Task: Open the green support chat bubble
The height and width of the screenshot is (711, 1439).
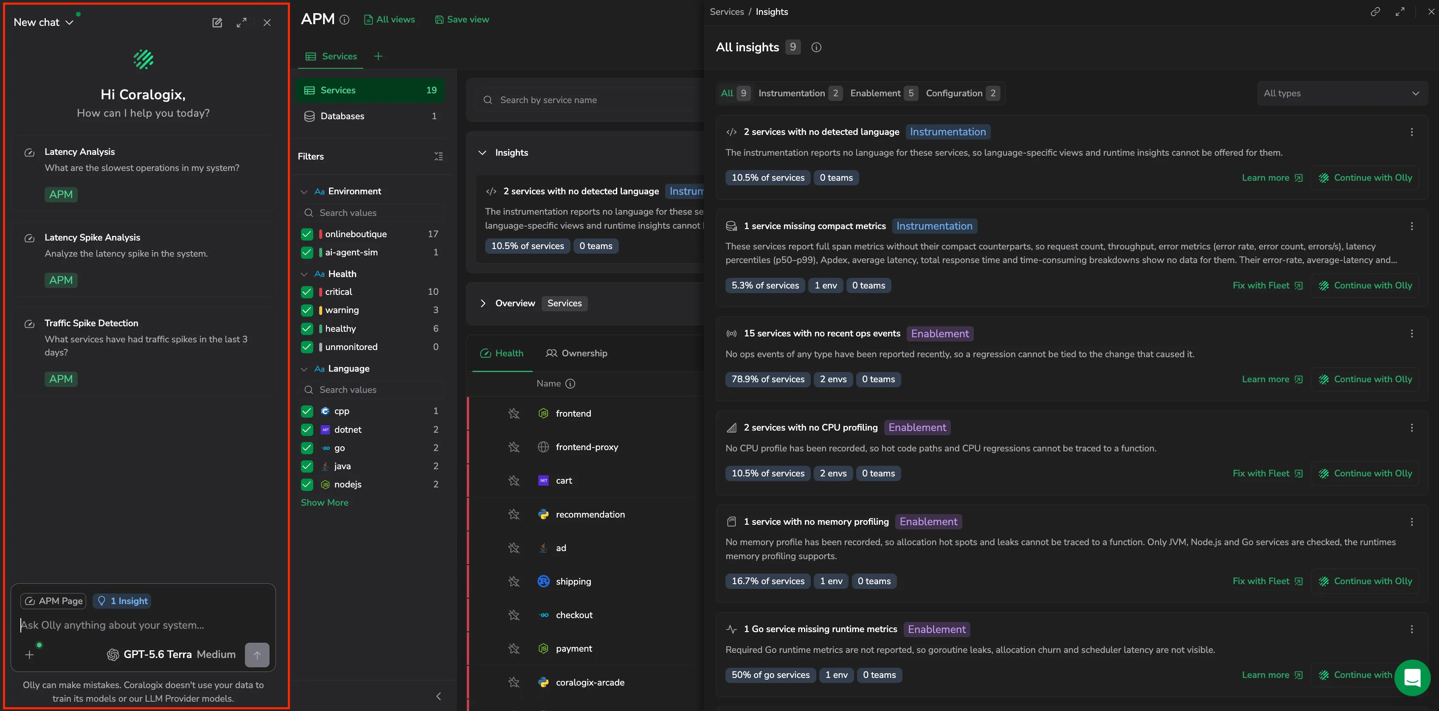Action: tap(1412, 677)
